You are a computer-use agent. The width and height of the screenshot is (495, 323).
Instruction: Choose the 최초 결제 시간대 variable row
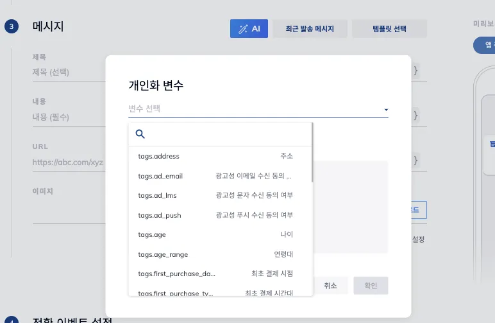[x=221, y=292]
